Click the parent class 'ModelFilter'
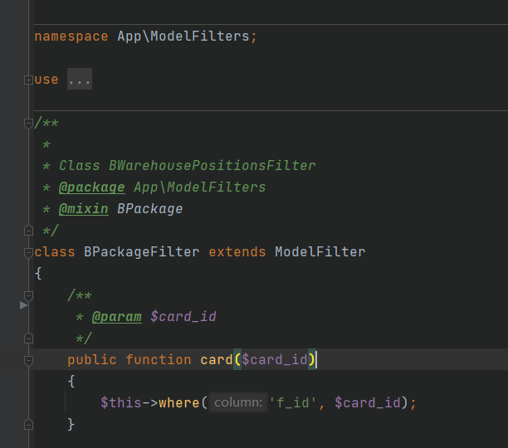The height and width of the screenshot is (448, 508). [x=320, y=252]
